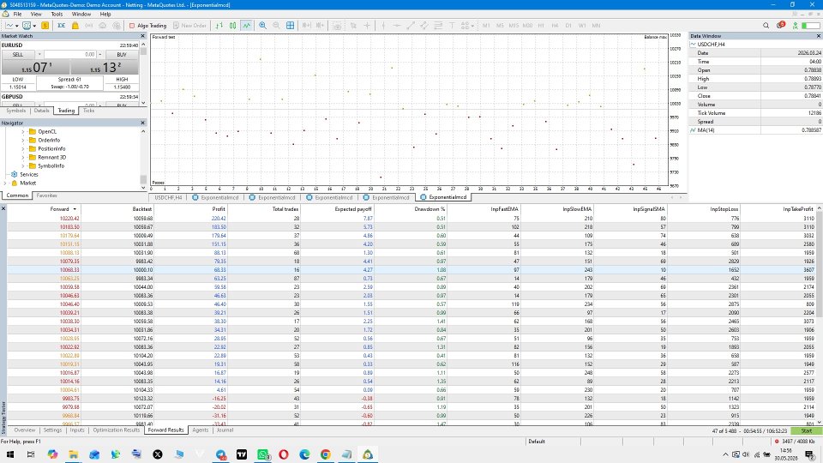823x463 pixels.
Task: Switch chart to line chart mode
Action: click(246, 25)
